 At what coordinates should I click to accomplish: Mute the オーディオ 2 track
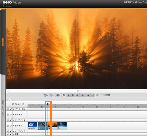[8, 120]
